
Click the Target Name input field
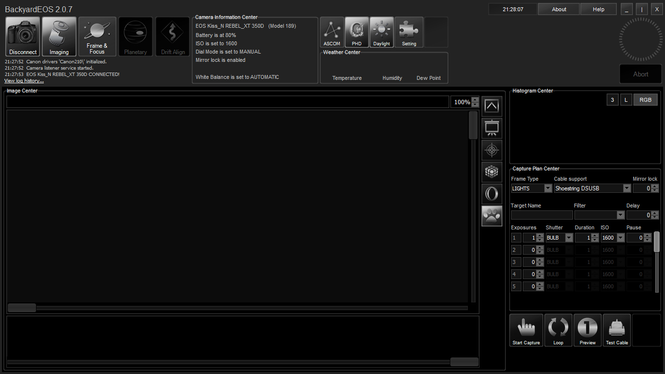542,215
